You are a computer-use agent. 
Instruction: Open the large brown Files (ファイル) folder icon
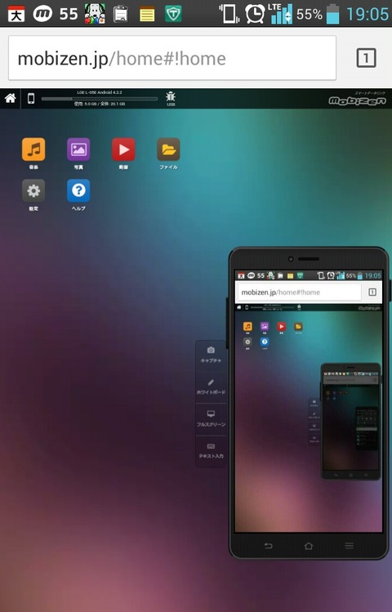[168, 149]
